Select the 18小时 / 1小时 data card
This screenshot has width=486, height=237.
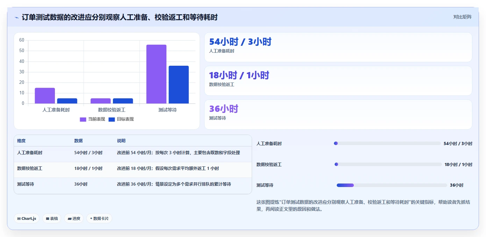(338, 81)
